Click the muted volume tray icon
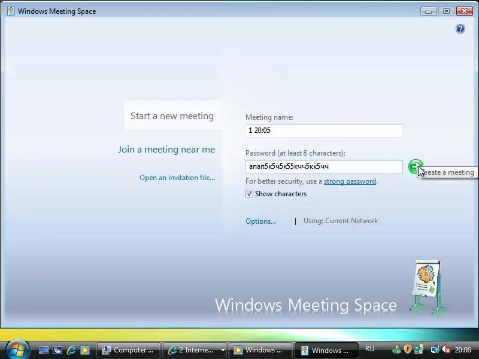The width and height of the screenshot is (479, 359). pos(445,349)
